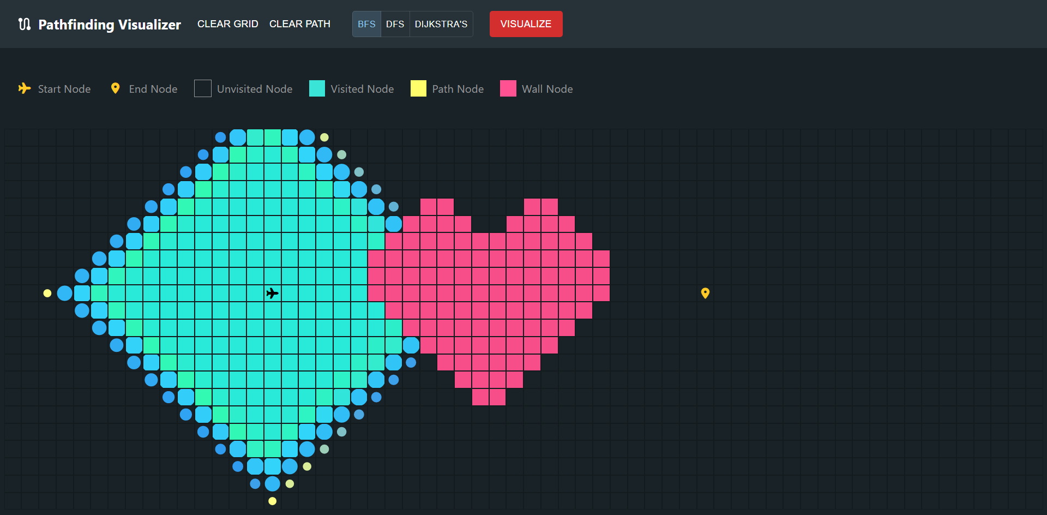Enable the DIJKSTRA'S algorithm option
Viewport: 1047px width, 515px height.
441,24
